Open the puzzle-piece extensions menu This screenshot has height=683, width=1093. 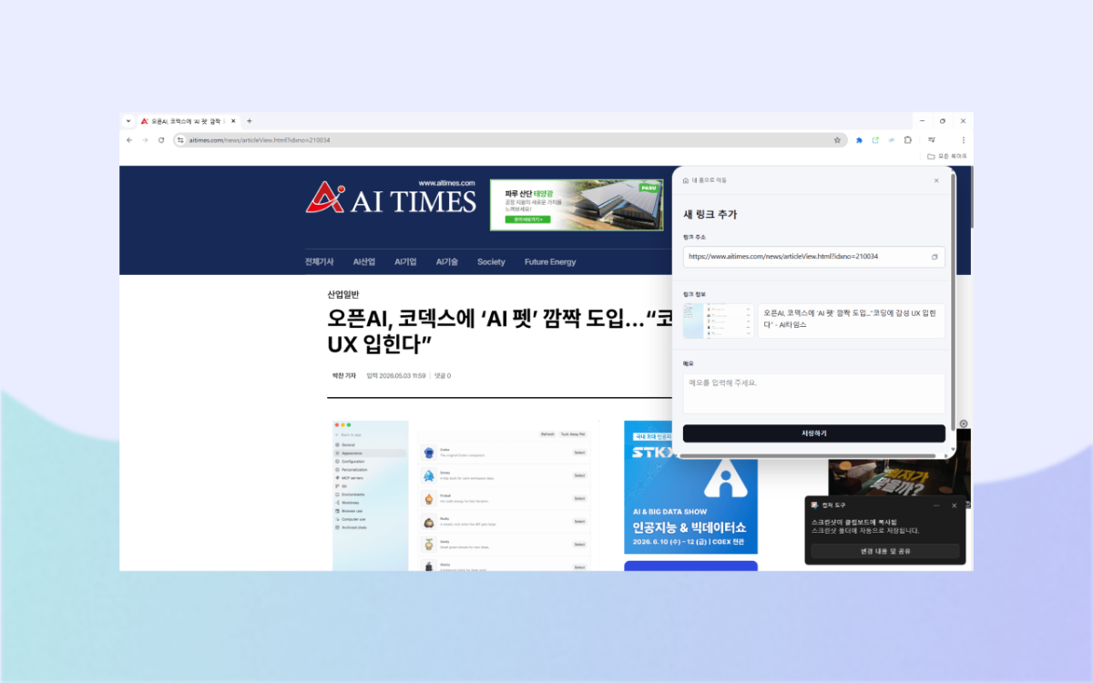coord(908,140)
